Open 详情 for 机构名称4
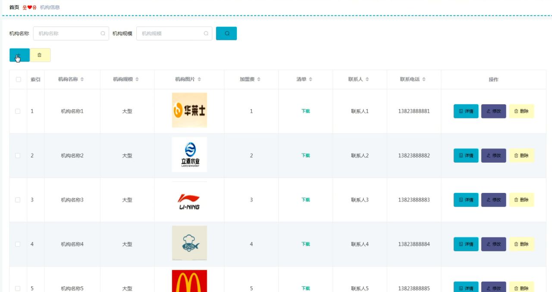Image resolution: width=552 pixels, height=292 pixels. coord(466,244)
